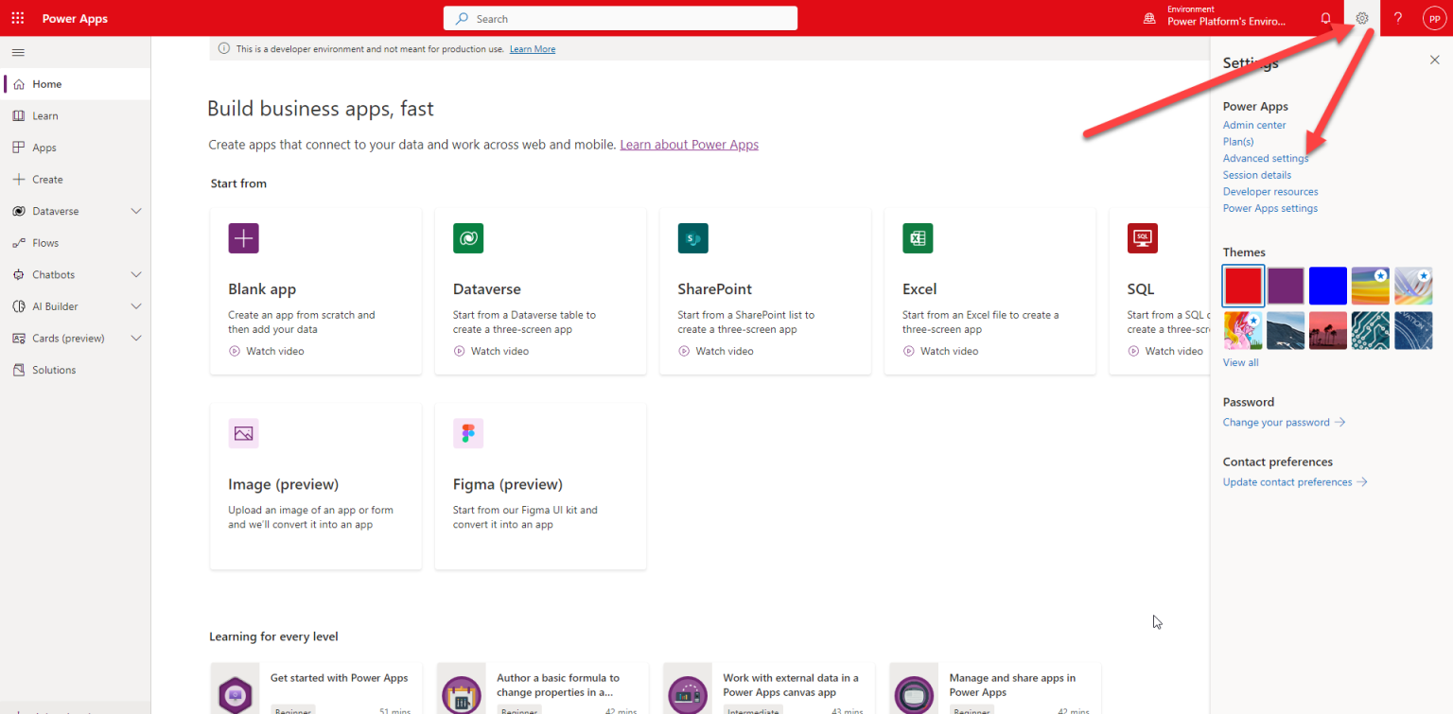Open Developer resources link
Viewport: 1453px width, 714px height.
pos(1270,191)
